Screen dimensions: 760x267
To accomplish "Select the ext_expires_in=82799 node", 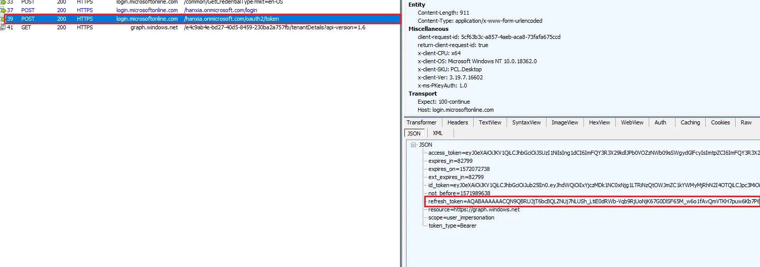I will [x=456, y=177].
